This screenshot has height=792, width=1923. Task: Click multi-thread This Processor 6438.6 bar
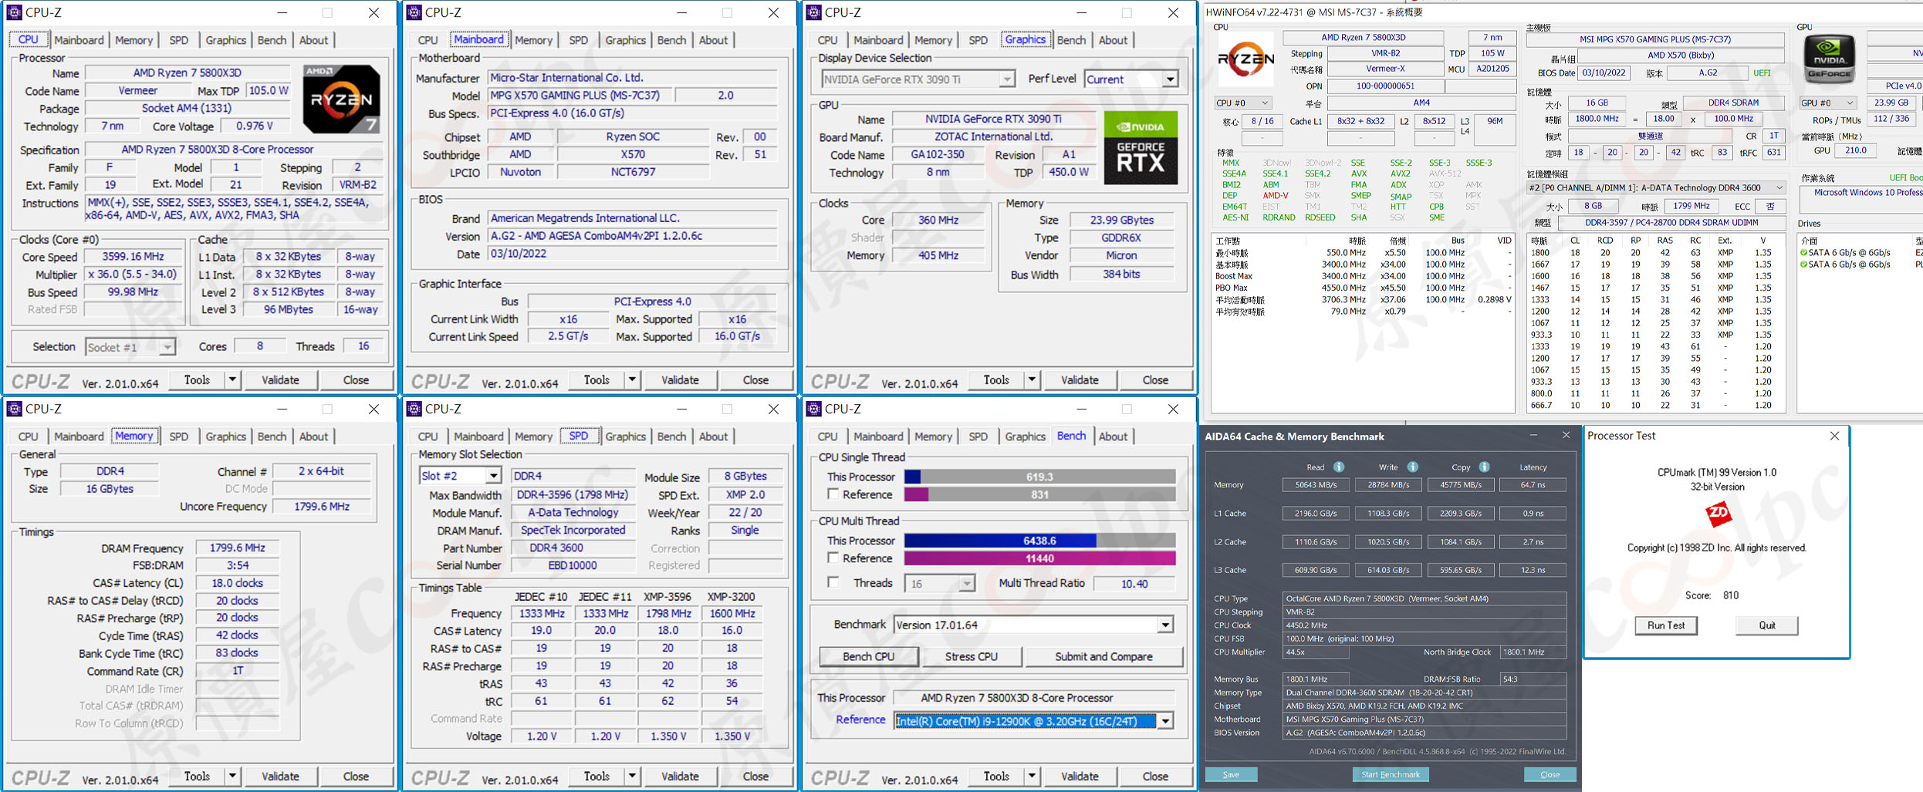tap(1039, 541)
